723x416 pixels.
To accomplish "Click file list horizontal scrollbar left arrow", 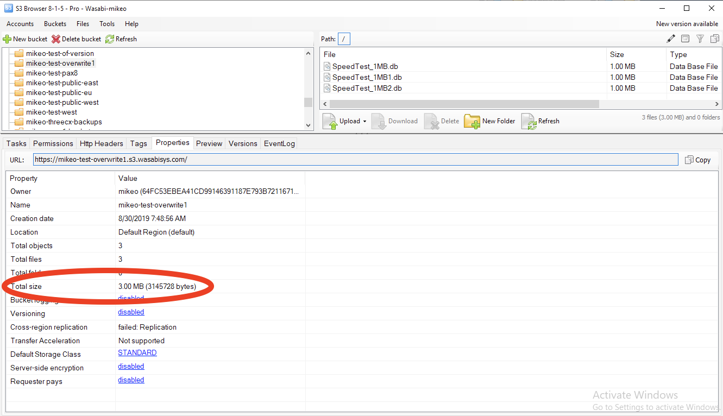I will 325,104.
